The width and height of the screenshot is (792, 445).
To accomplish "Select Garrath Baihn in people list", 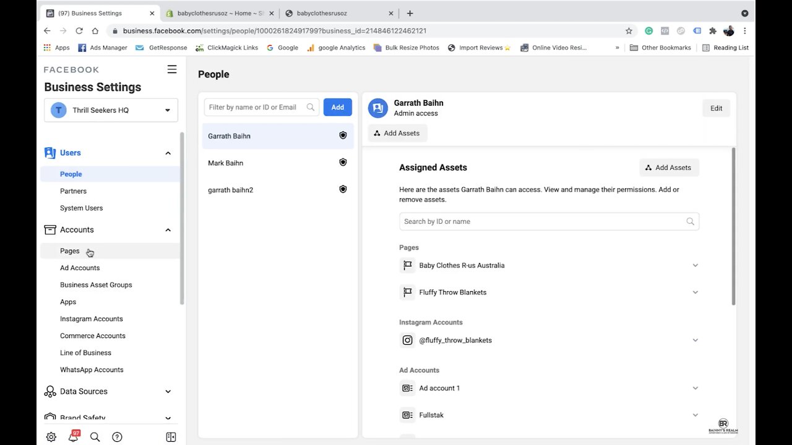I will [x=278, y=136].
